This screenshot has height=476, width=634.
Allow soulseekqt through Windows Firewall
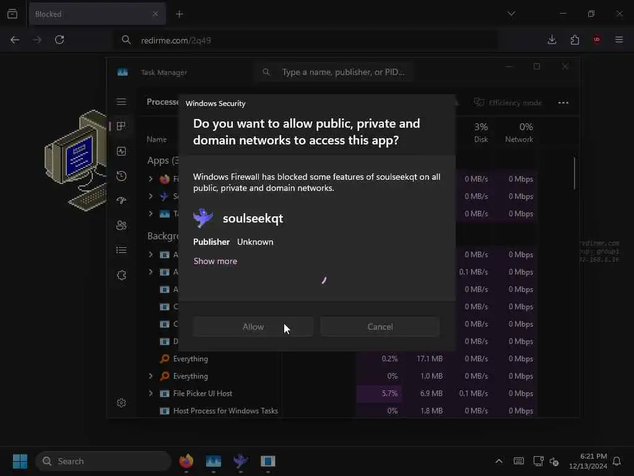coord(253,327)
